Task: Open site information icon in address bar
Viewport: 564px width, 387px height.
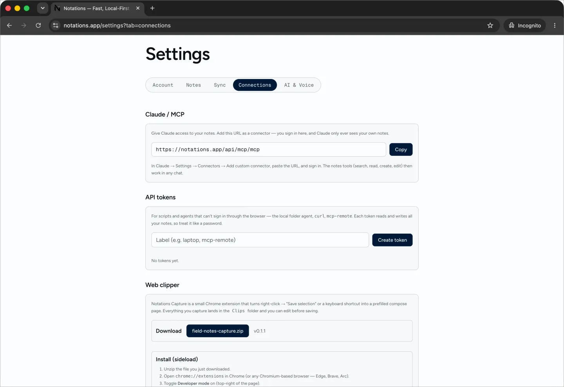Action: pyautogui.click(x=56, y=25)
